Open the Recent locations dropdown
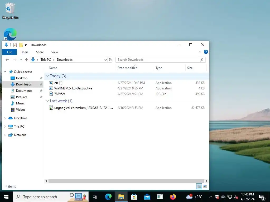Screen dimensions: 270x202 pos(21,60)
